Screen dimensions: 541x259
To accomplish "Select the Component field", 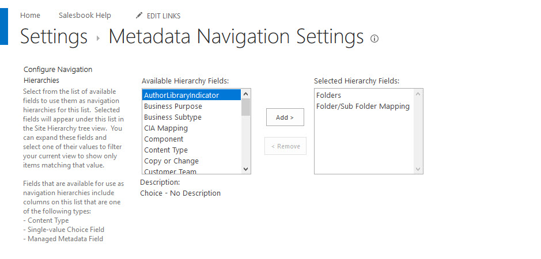I will click(191, 139).
